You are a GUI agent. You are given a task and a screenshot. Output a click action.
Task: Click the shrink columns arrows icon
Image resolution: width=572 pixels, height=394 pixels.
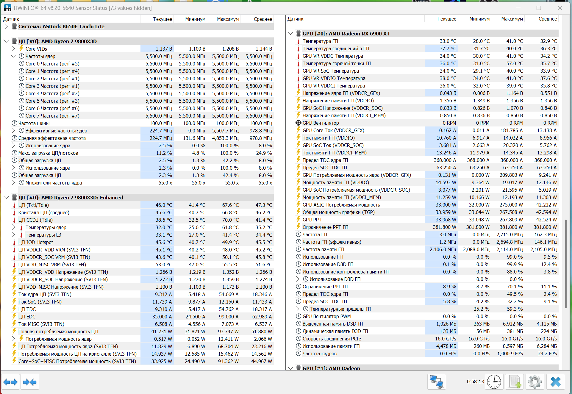click(x=29, y=382)
